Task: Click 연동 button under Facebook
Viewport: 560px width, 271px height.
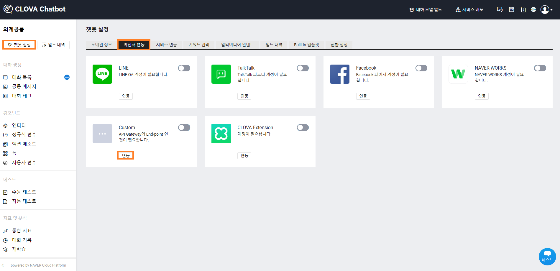Action: pyautogui.click(x=363, y=96)
